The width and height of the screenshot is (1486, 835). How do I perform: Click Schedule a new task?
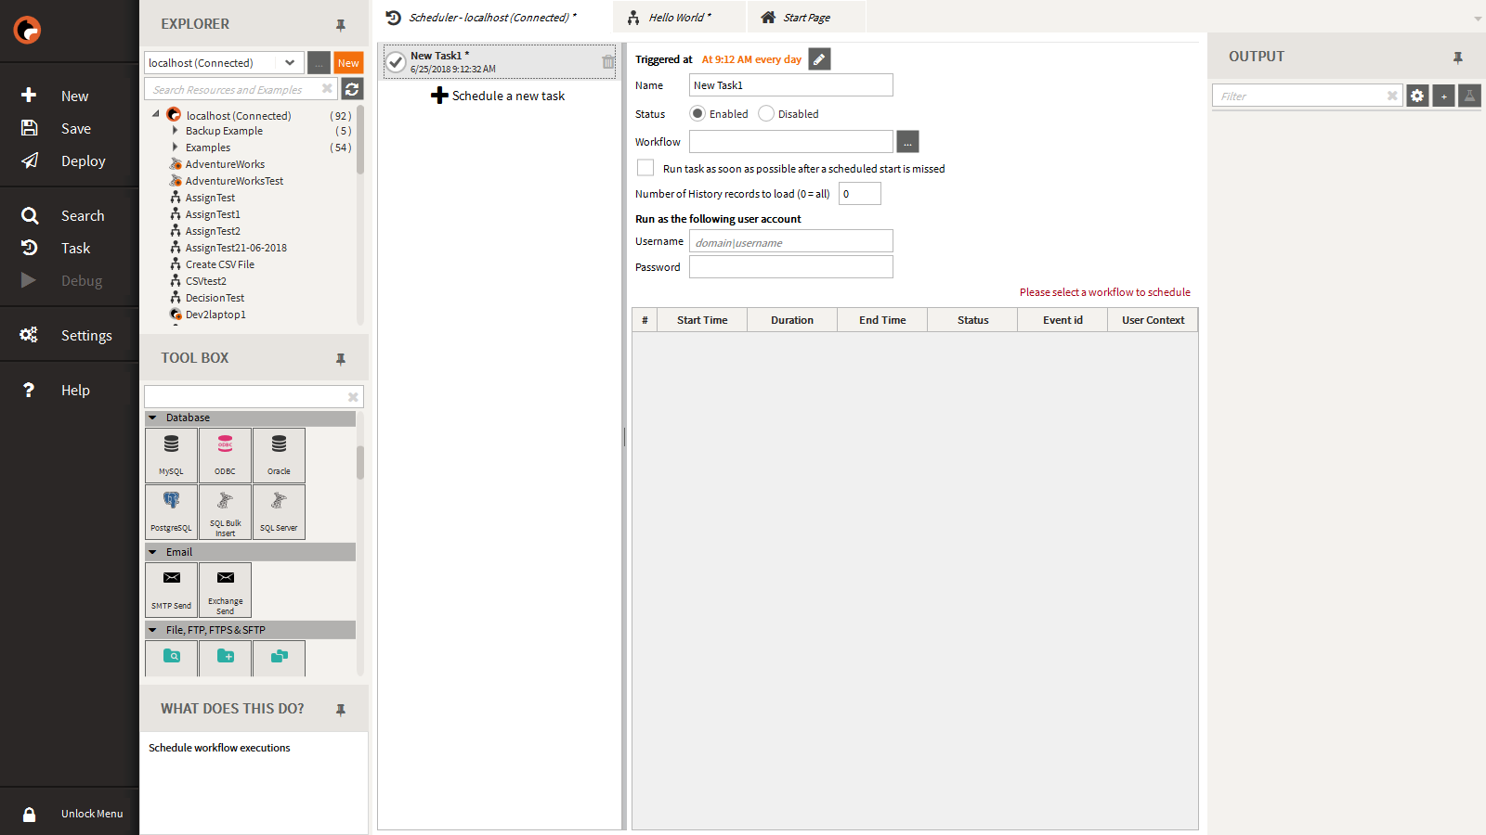point(499,96)
